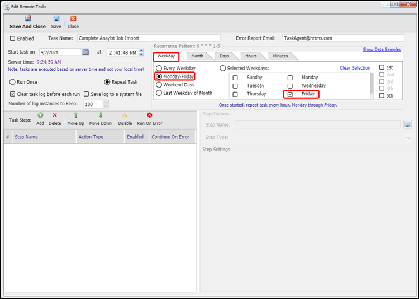
Task: Check the Monday checkbox
Action: point(290,78)
